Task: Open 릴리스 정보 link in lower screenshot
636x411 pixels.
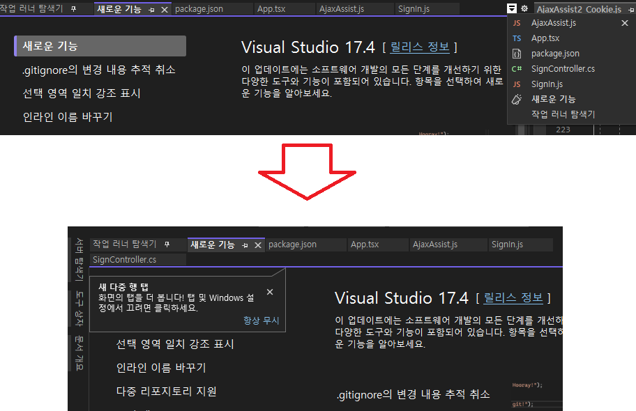Action: 513,298
